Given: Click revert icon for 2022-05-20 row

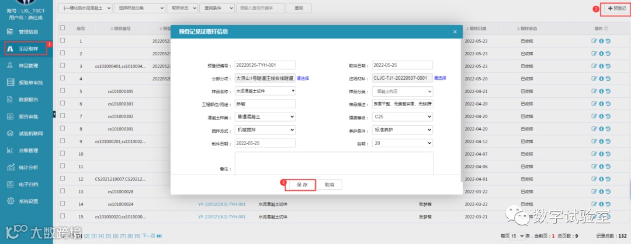Looking at the screenshot, I should pyautogui.click(x=608, y=79).
